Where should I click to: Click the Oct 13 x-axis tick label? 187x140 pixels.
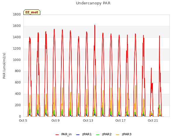coord(88,120)
